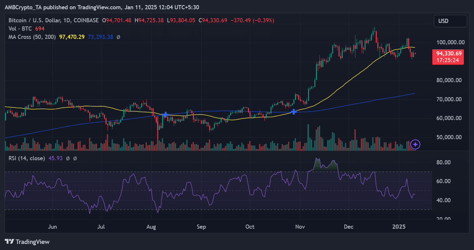Click the Ø icon in the MA Cross legend

click(x=118, y=37)
